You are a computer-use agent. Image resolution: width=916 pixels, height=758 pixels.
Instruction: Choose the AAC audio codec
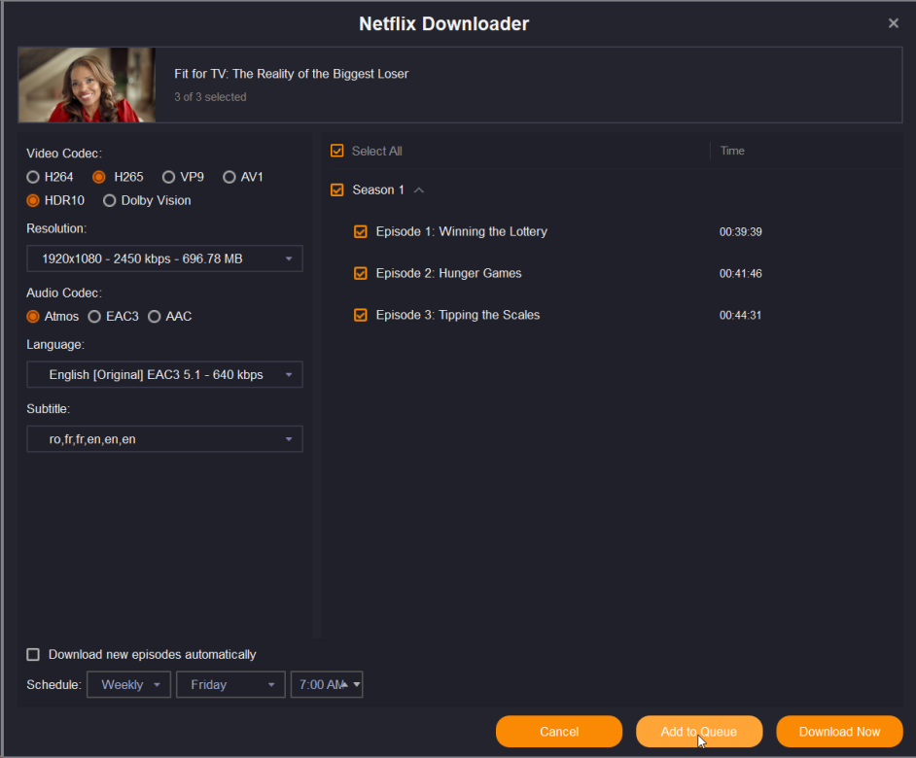pyautogui.click(x=155, y=317)
